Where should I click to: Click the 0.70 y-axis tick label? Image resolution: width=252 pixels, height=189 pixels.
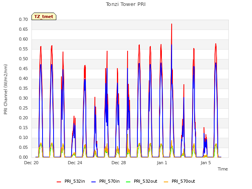click(24, 20)
